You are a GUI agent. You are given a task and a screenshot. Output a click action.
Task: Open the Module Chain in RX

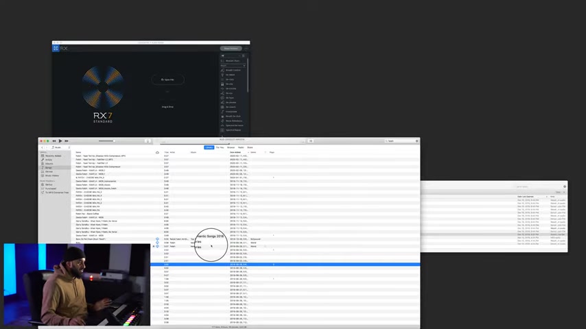point(231,60)
